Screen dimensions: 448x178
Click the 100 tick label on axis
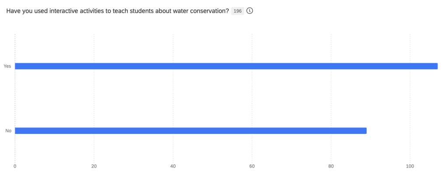click(410, 166)
